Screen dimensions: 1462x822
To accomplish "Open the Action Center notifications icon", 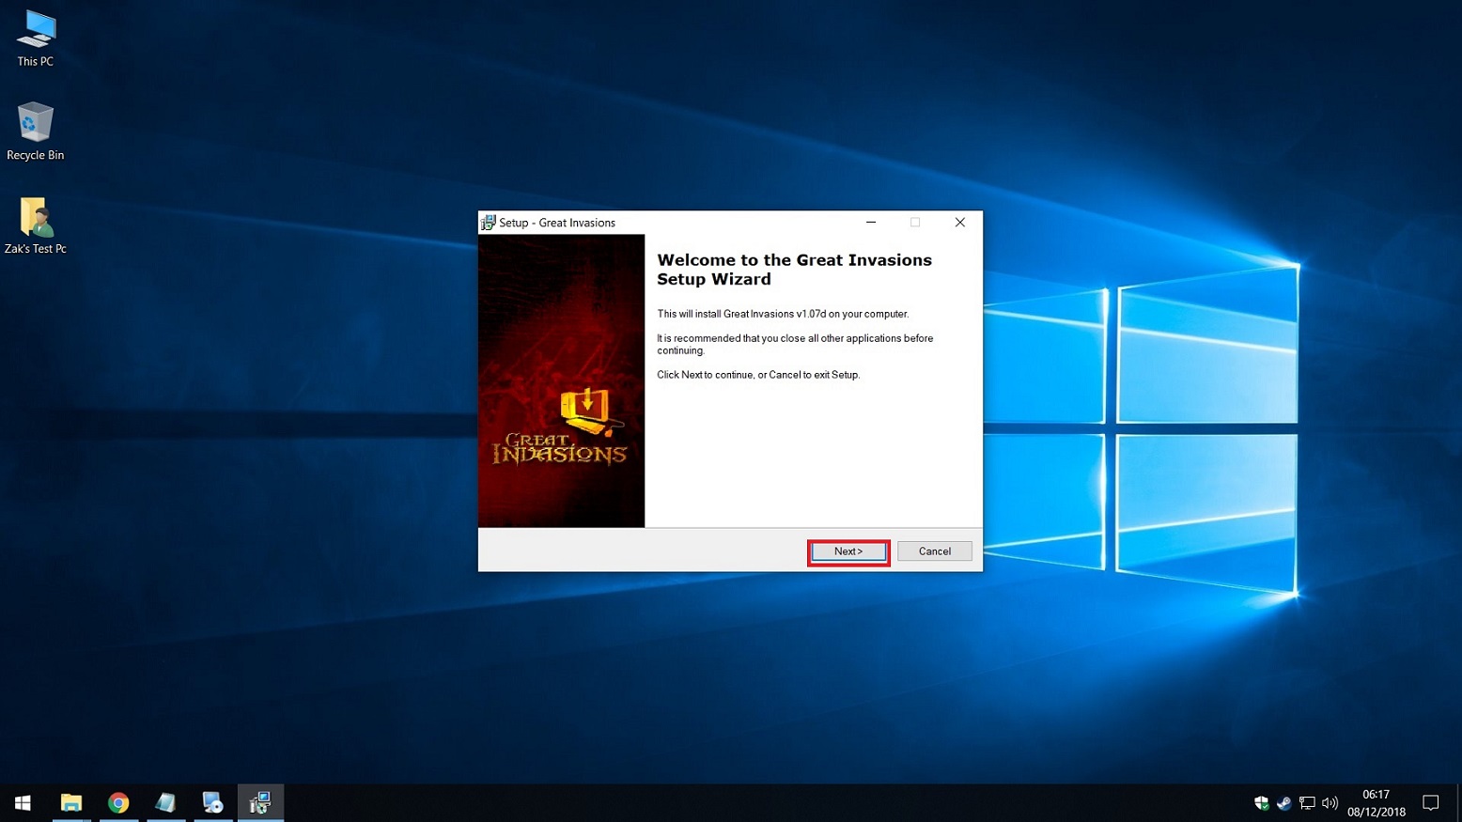I will click(1430, 803).
